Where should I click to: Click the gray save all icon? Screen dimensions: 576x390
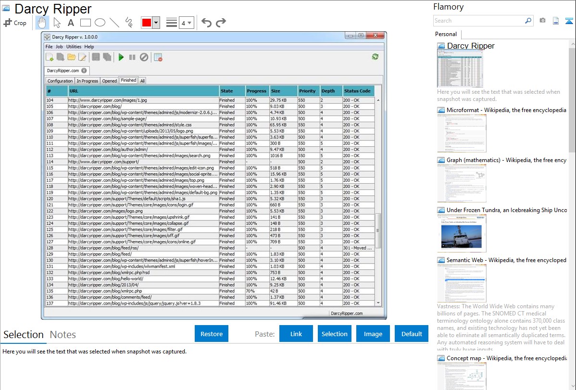coord(107,57)
